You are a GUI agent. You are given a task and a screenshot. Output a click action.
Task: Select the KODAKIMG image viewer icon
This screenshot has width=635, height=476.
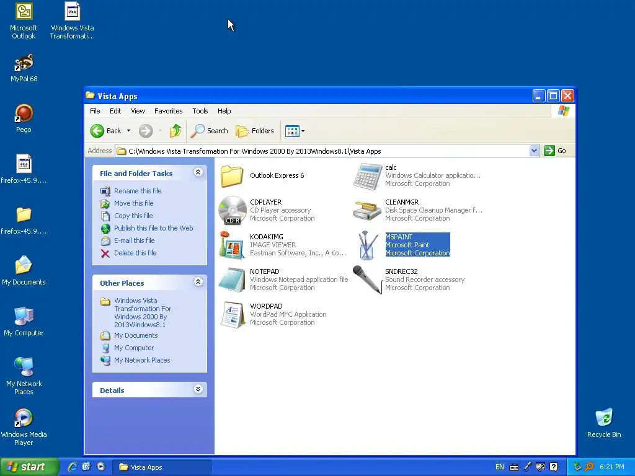tap(232, 245)
